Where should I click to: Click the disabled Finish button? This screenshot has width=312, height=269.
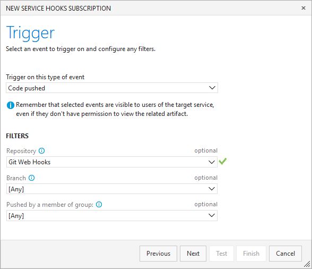click(x=251, y=254)
